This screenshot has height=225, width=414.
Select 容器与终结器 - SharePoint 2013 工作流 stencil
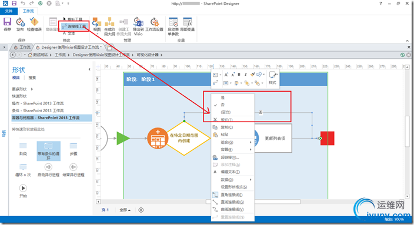pos(52,118)
